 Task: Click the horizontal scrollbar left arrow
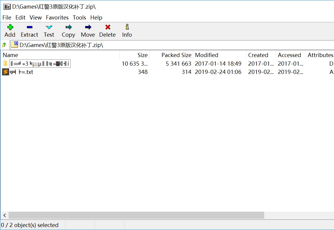[4, 215]
